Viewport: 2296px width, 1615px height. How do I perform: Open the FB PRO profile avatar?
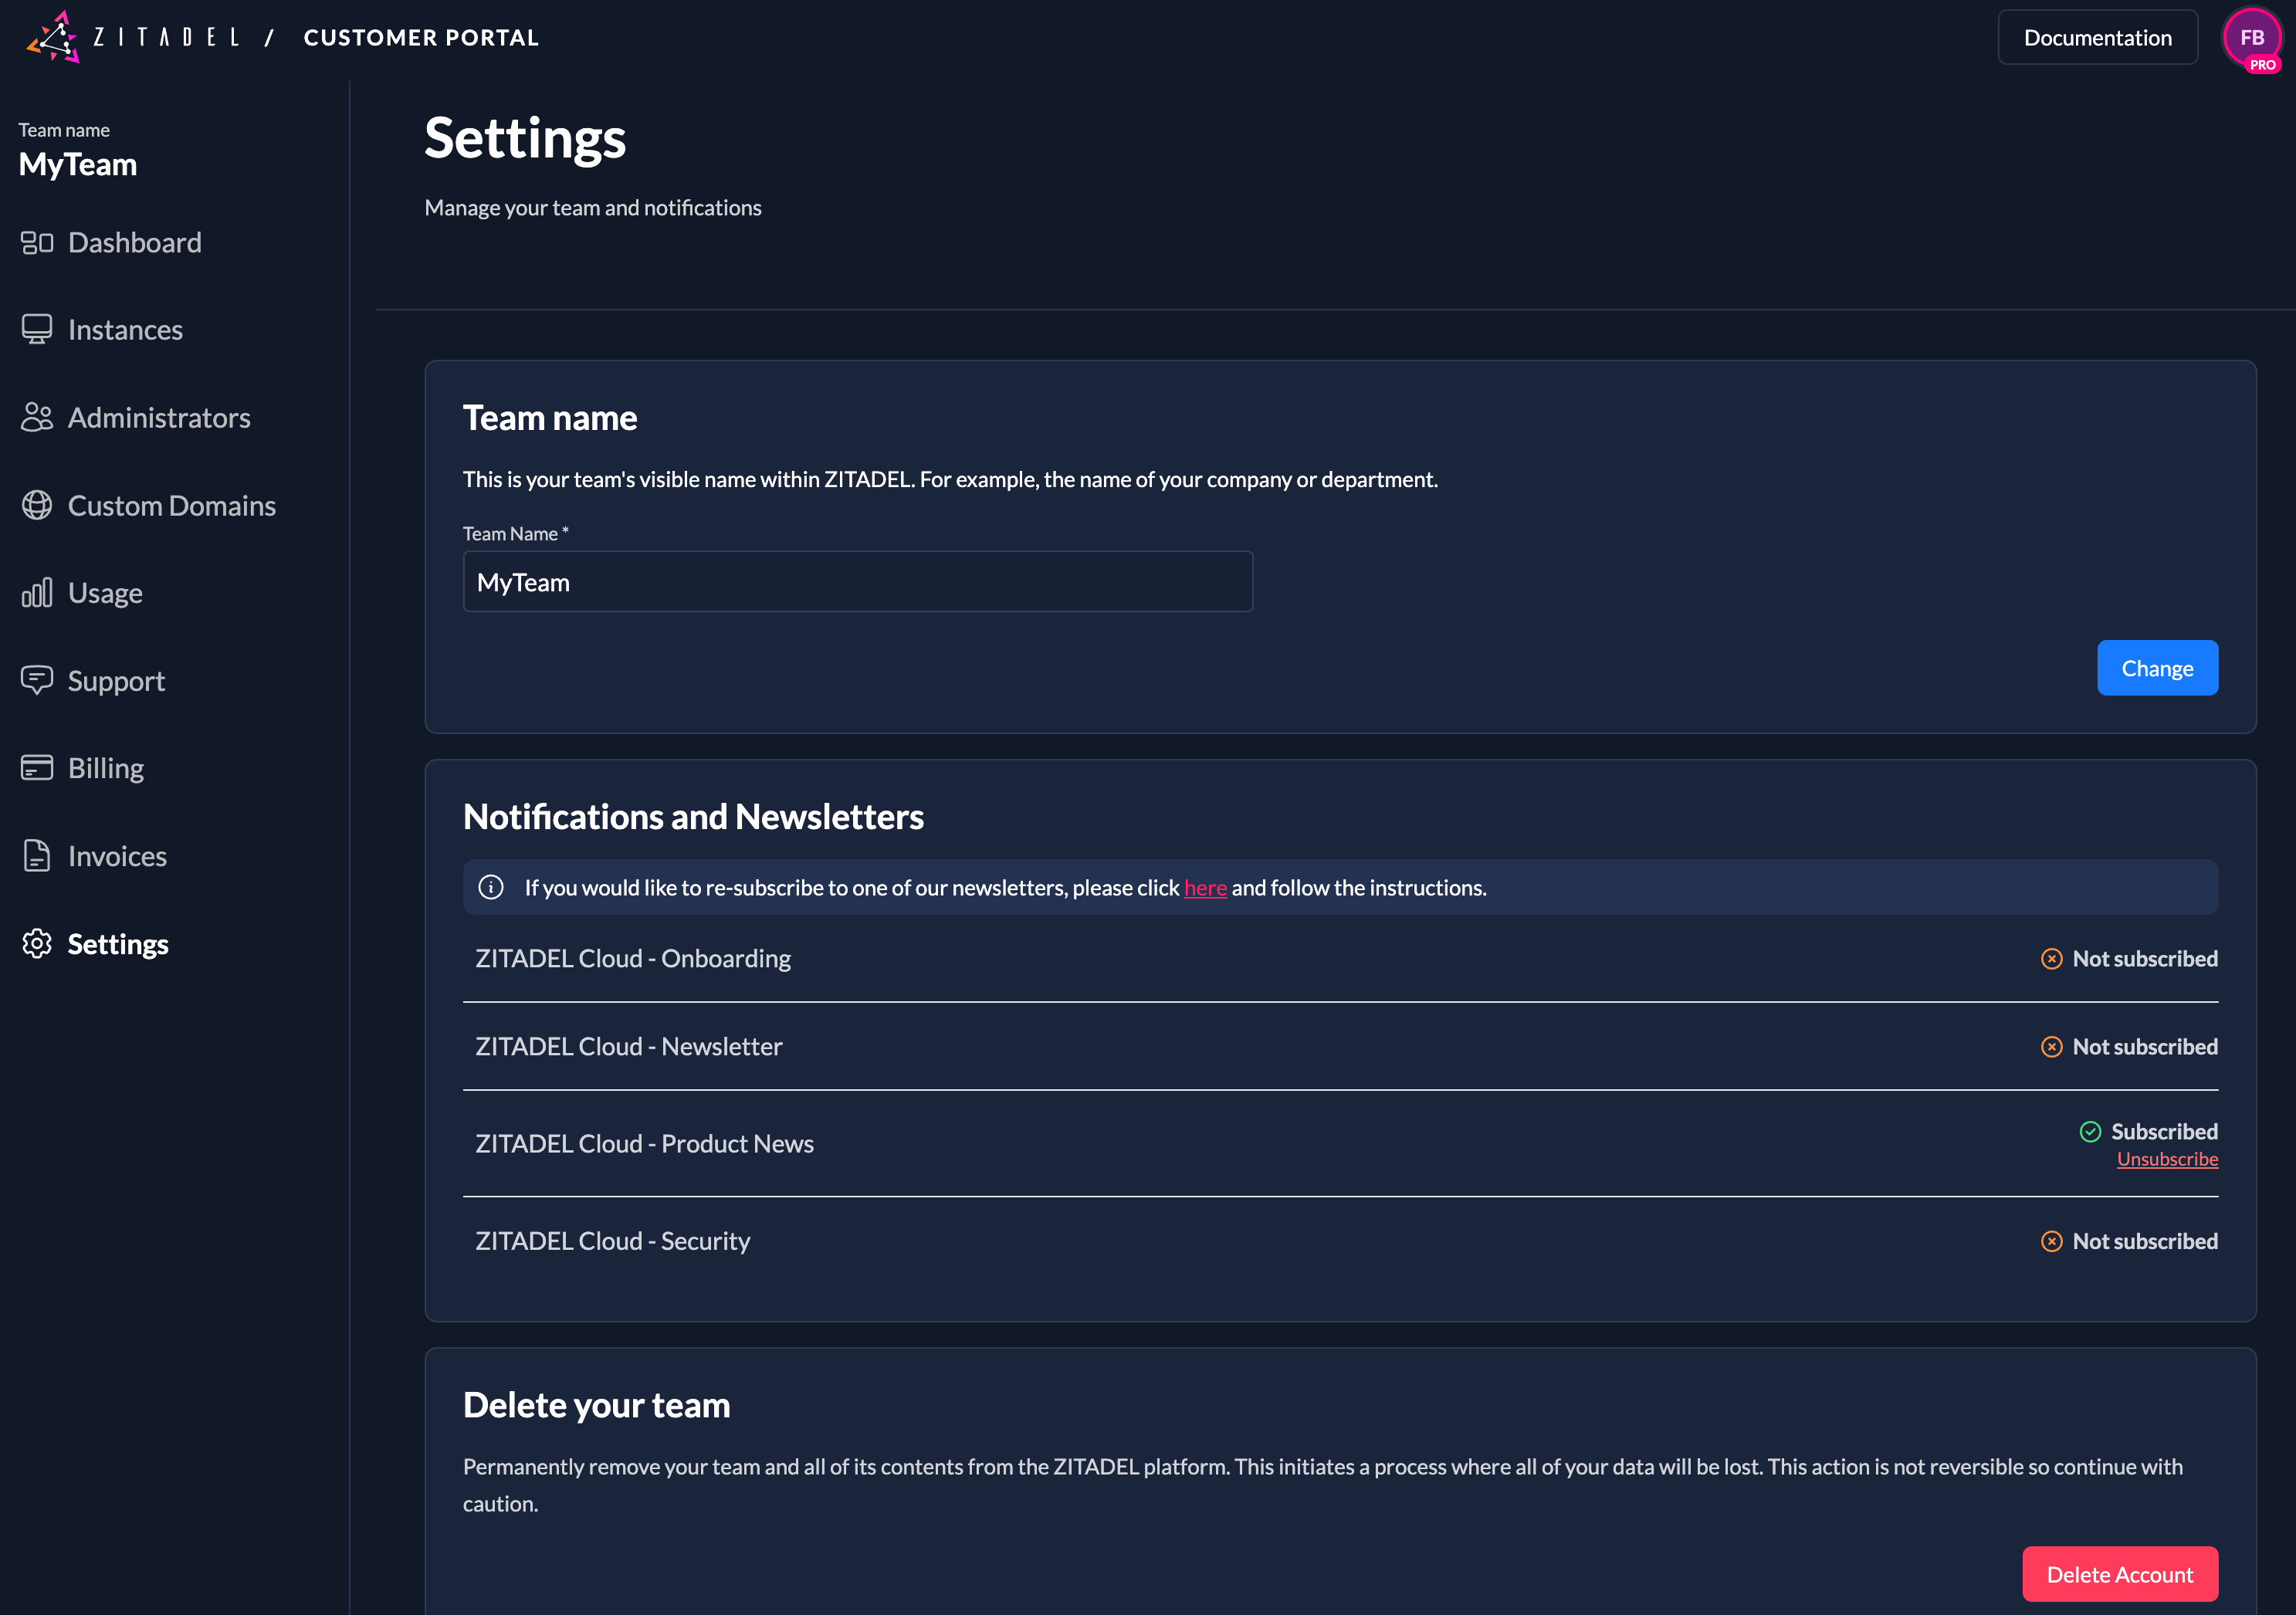[2251, 37]
